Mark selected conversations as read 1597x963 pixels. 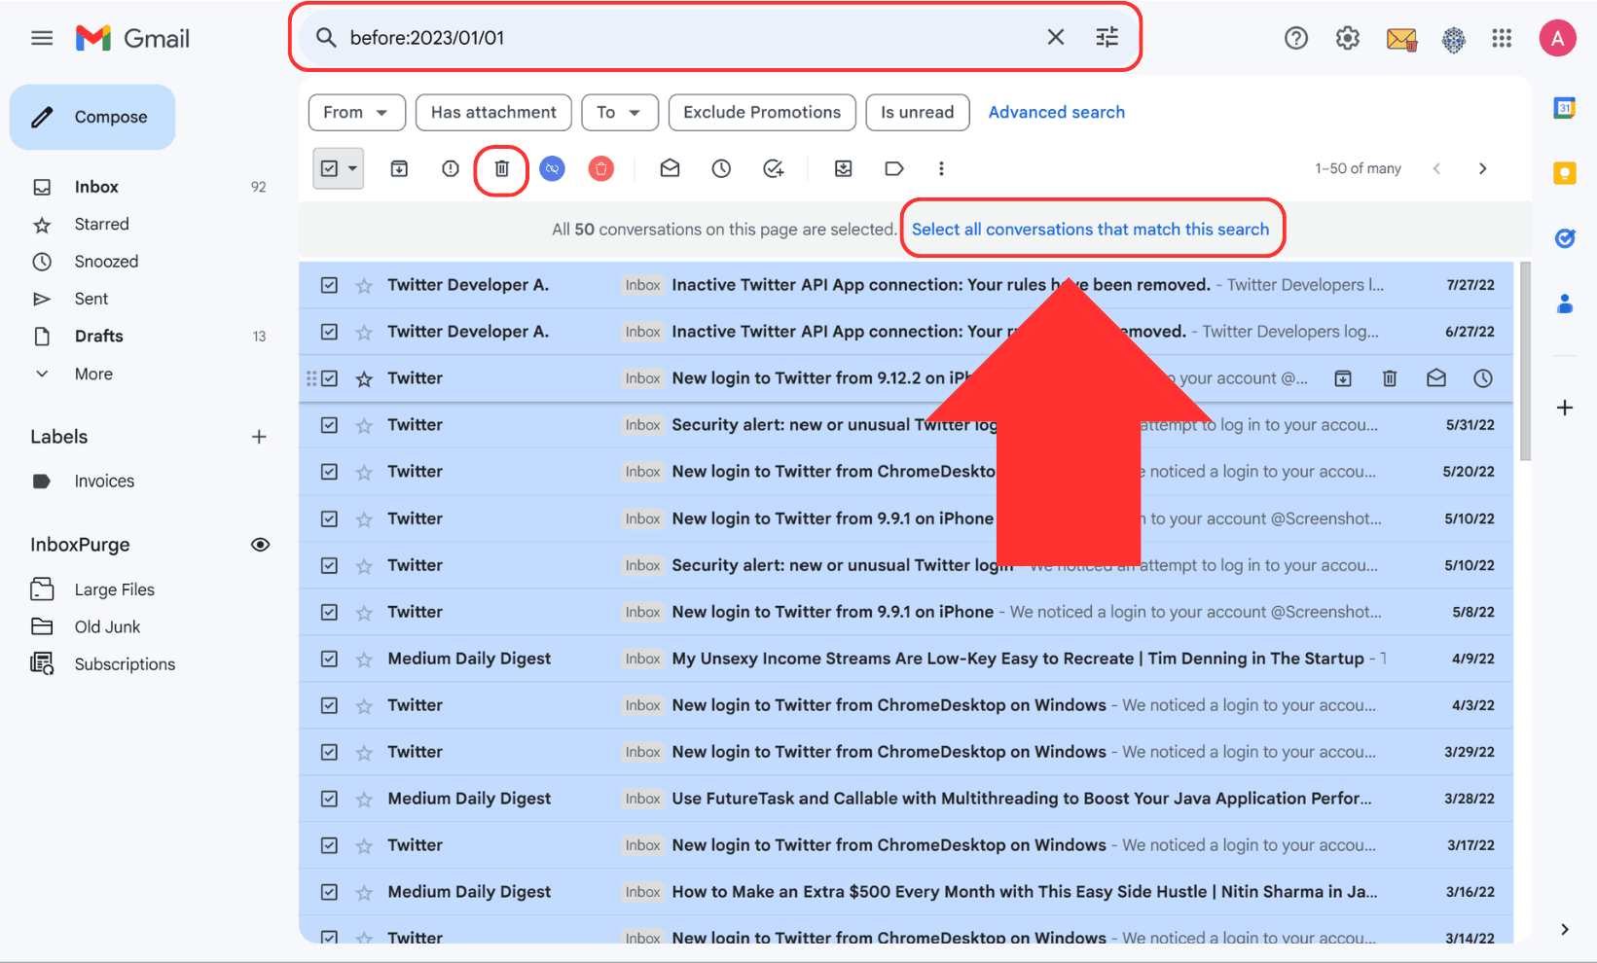tap(670, 168)
